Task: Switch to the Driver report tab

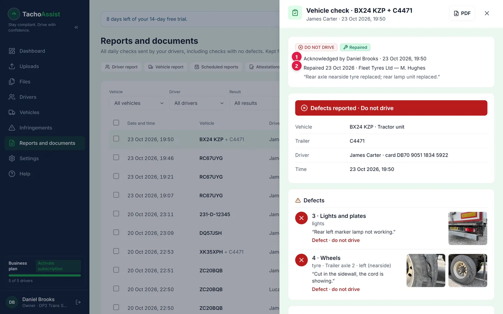Action: point(121,67)
